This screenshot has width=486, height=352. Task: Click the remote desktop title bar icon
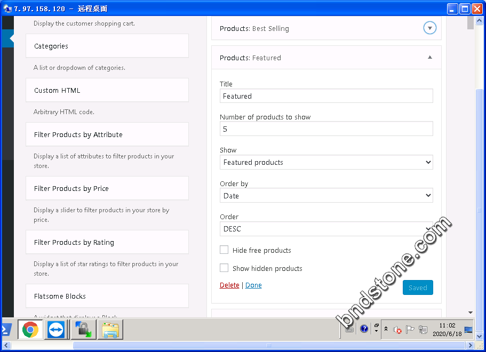(7, 9)
